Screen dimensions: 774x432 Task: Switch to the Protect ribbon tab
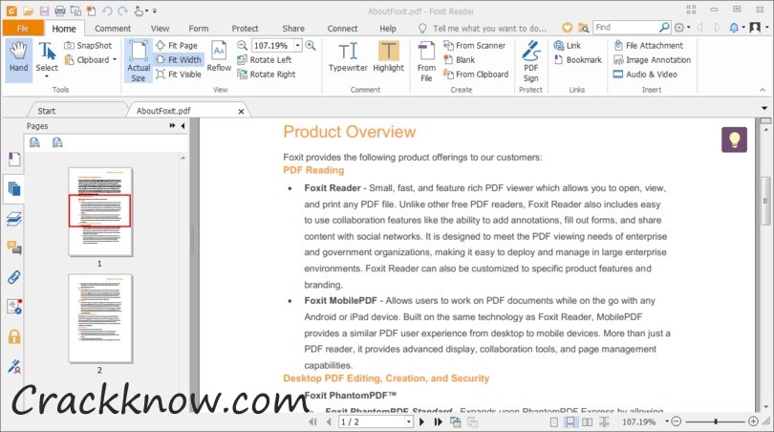(245, 29)
